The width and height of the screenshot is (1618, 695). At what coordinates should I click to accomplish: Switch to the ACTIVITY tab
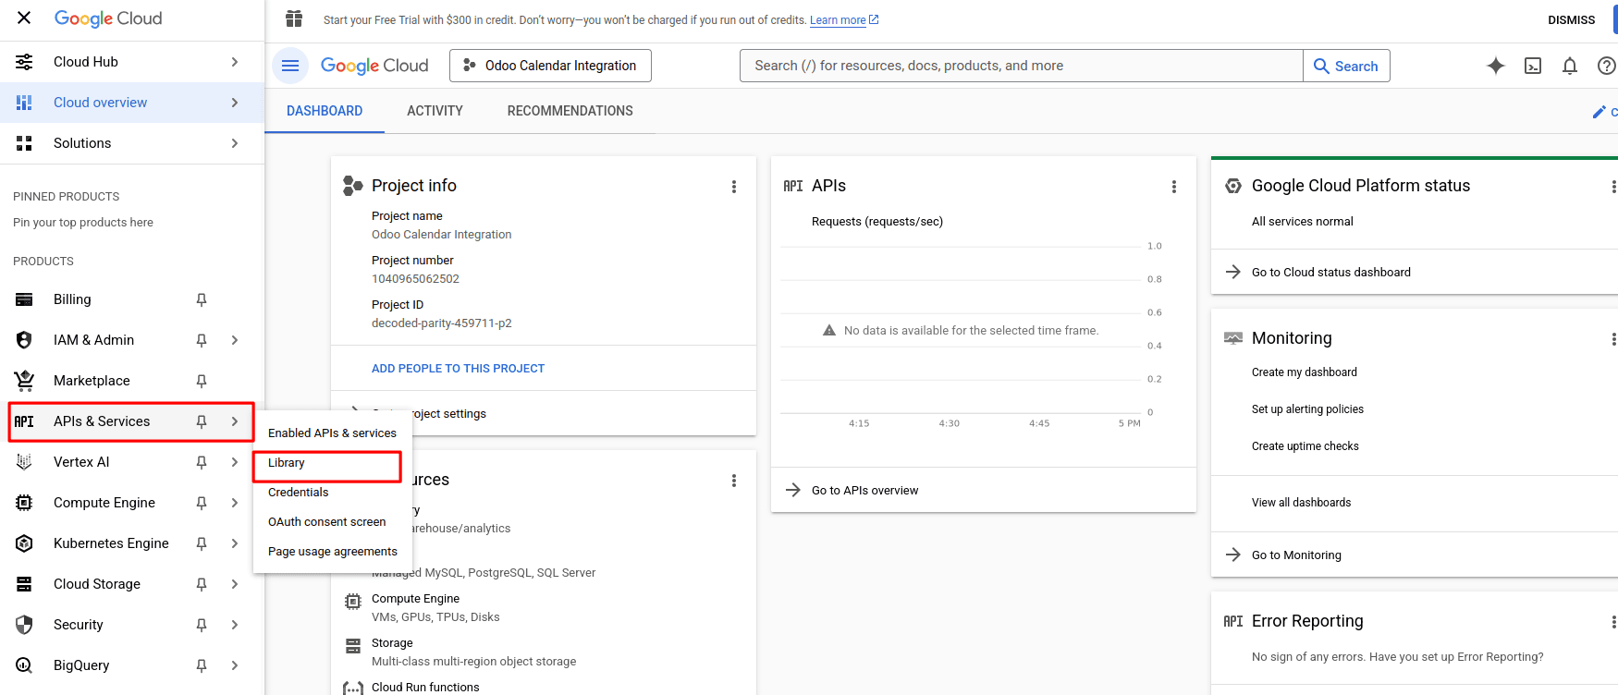tap(435, 111)
